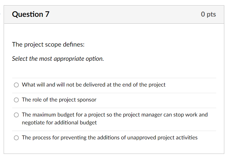Click the third answer's multi-line text
Image resolution: width=229 pixels, height=157 pixels.
pyautogui.click(x=115, y=119)
